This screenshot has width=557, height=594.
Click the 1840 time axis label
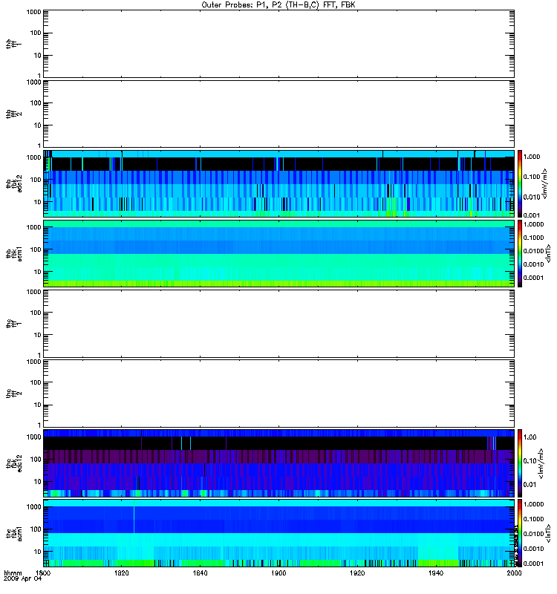(x=200, y=573)
